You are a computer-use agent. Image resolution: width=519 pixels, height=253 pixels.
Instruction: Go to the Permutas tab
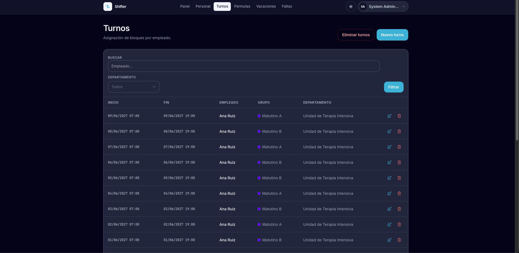(242, 7)
